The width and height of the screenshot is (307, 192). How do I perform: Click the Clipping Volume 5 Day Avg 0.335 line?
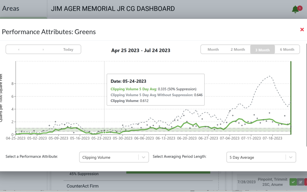coord(153,89)
